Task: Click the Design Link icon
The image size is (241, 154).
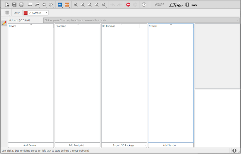Action: [159, 5]
